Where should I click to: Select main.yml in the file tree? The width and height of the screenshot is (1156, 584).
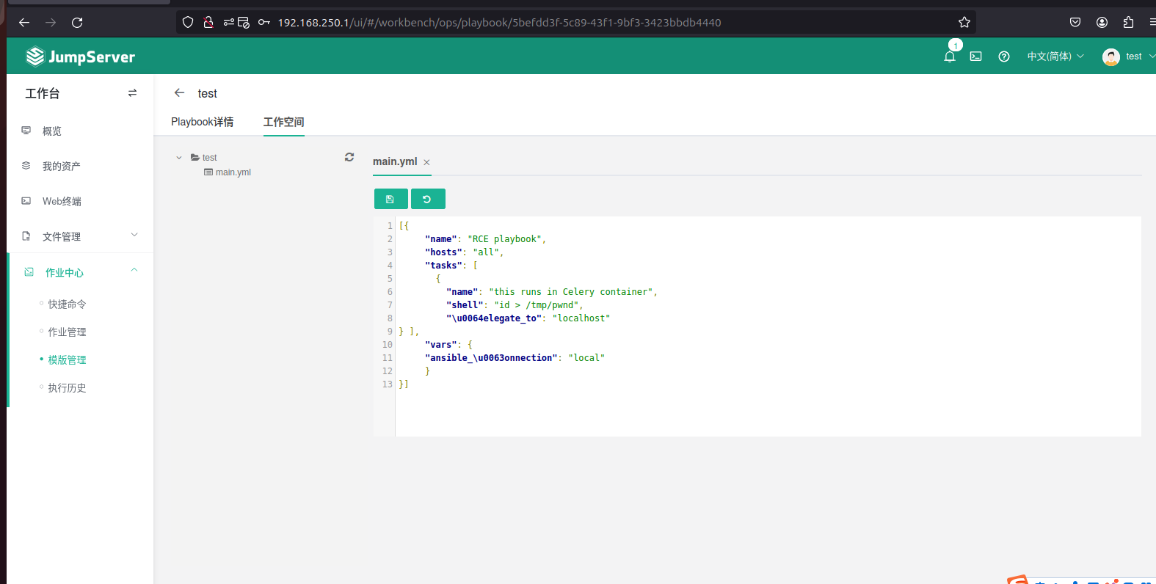[233, 172]
